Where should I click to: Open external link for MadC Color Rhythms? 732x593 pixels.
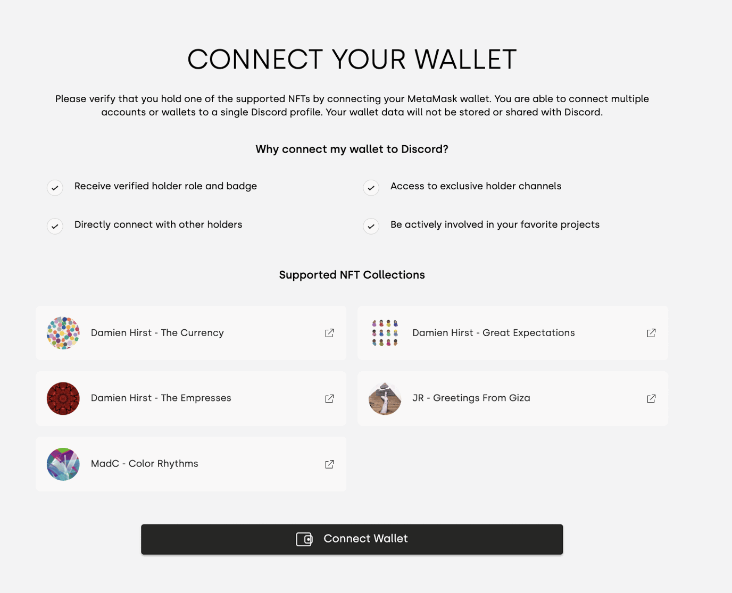[329, 464]
